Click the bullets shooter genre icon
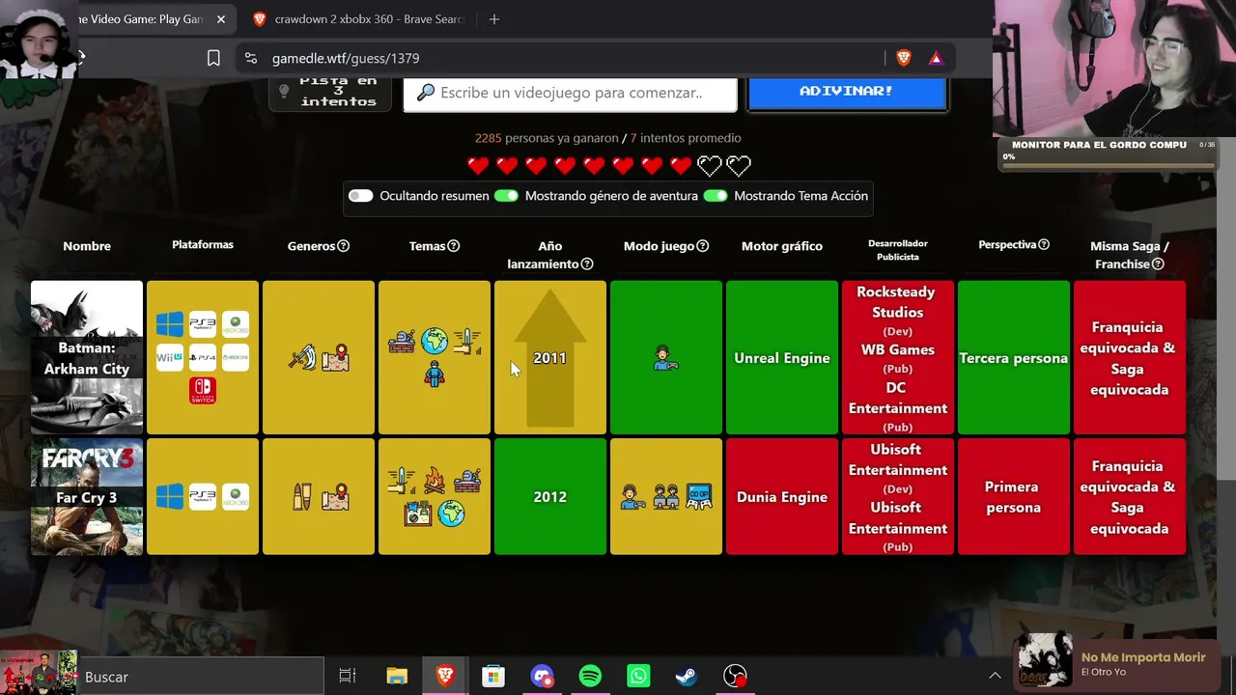 point(302,496)
